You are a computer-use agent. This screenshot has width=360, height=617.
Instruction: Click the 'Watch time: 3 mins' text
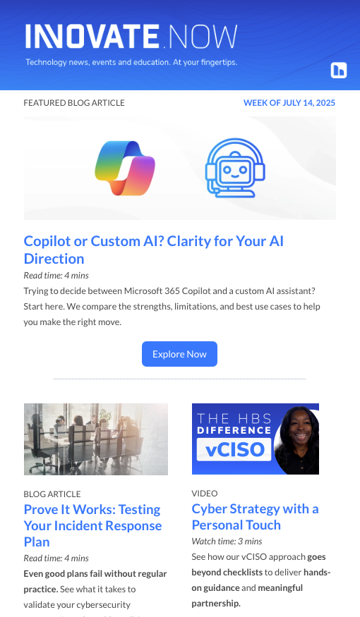[x=227, y=541]
